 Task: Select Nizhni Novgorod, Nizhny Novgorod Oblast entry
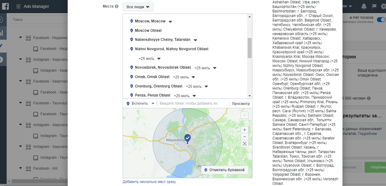coord(171,49)
